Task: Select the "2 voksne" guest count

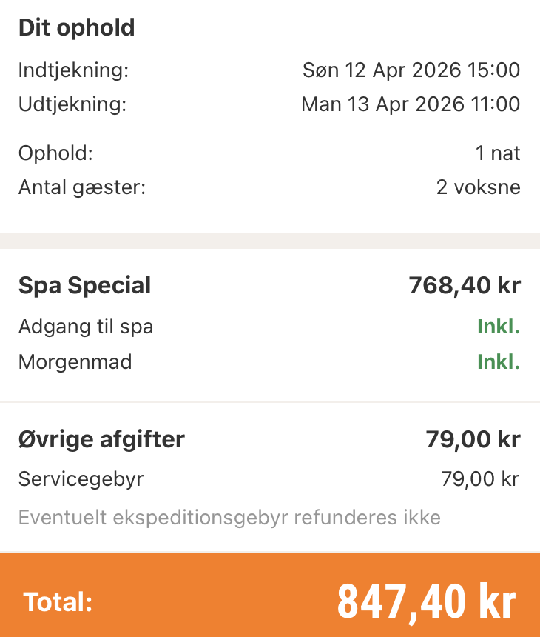Action: point(478,187)
